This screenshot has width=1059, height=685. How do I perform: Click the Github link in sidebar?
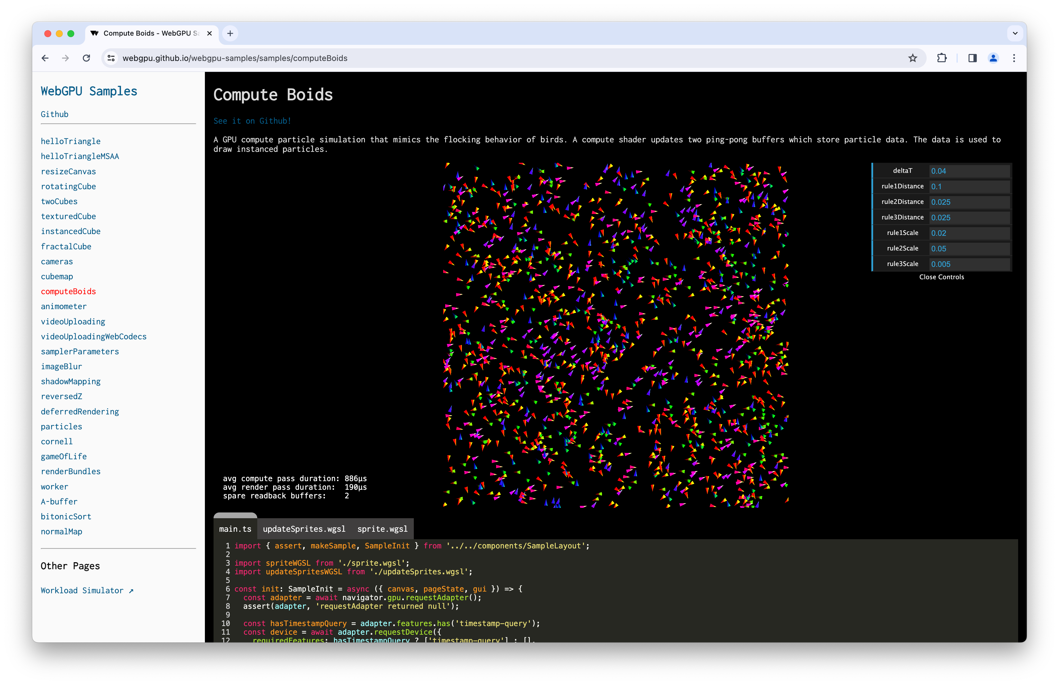coord(54,114)
